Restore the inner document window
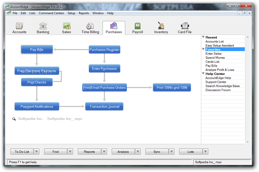This screenshot has height=172, width=259. (245, 13)
